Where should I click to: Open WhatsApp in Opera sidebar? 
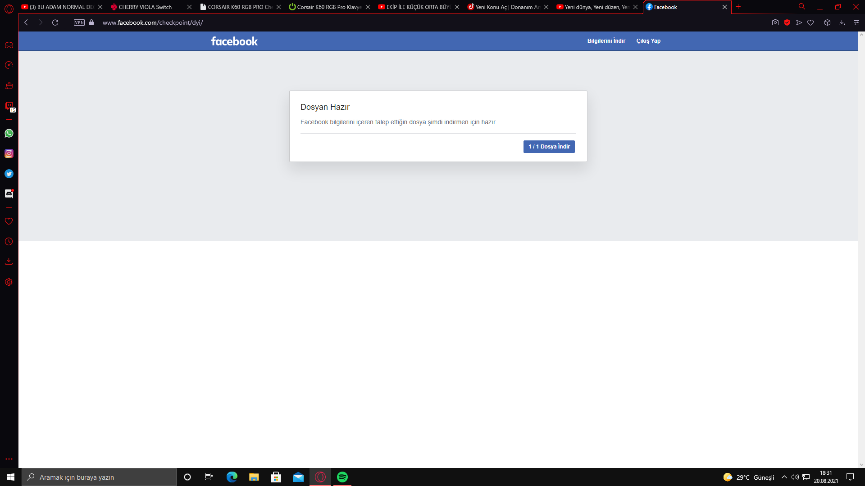[x=9, y=133]
